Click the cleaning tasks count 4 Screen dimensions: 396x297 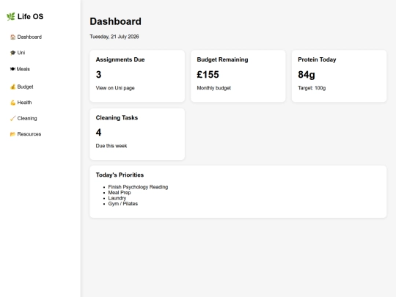(x=98, y=132)
